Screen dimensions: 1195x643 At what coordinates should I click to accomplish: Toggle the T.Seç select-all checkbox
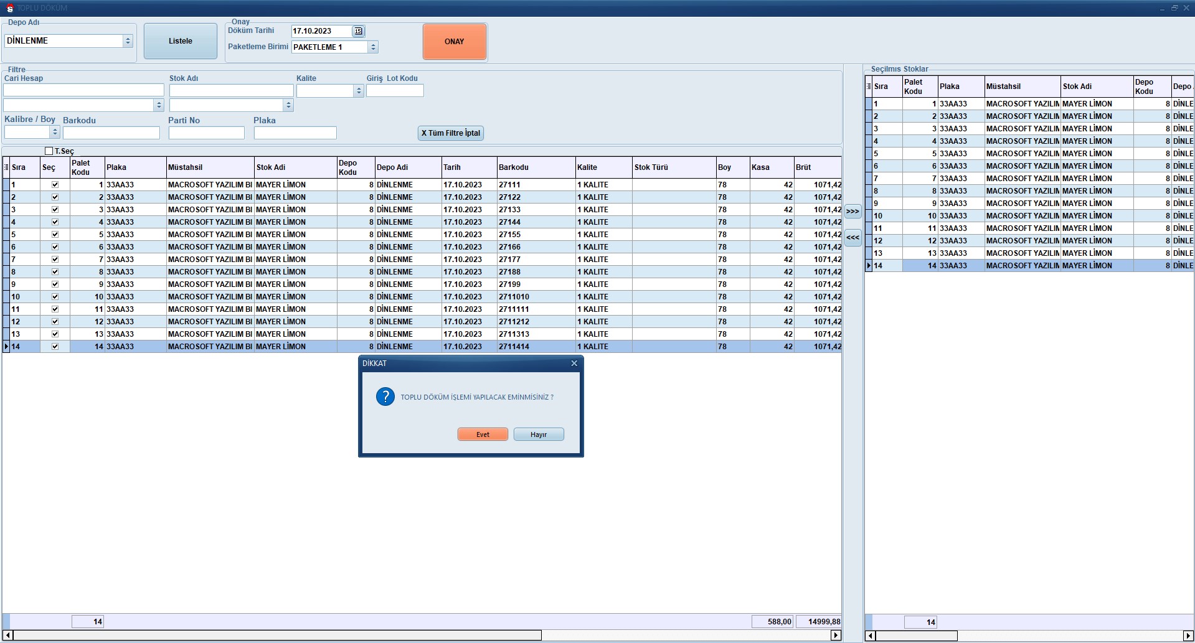tap(49, 151)
